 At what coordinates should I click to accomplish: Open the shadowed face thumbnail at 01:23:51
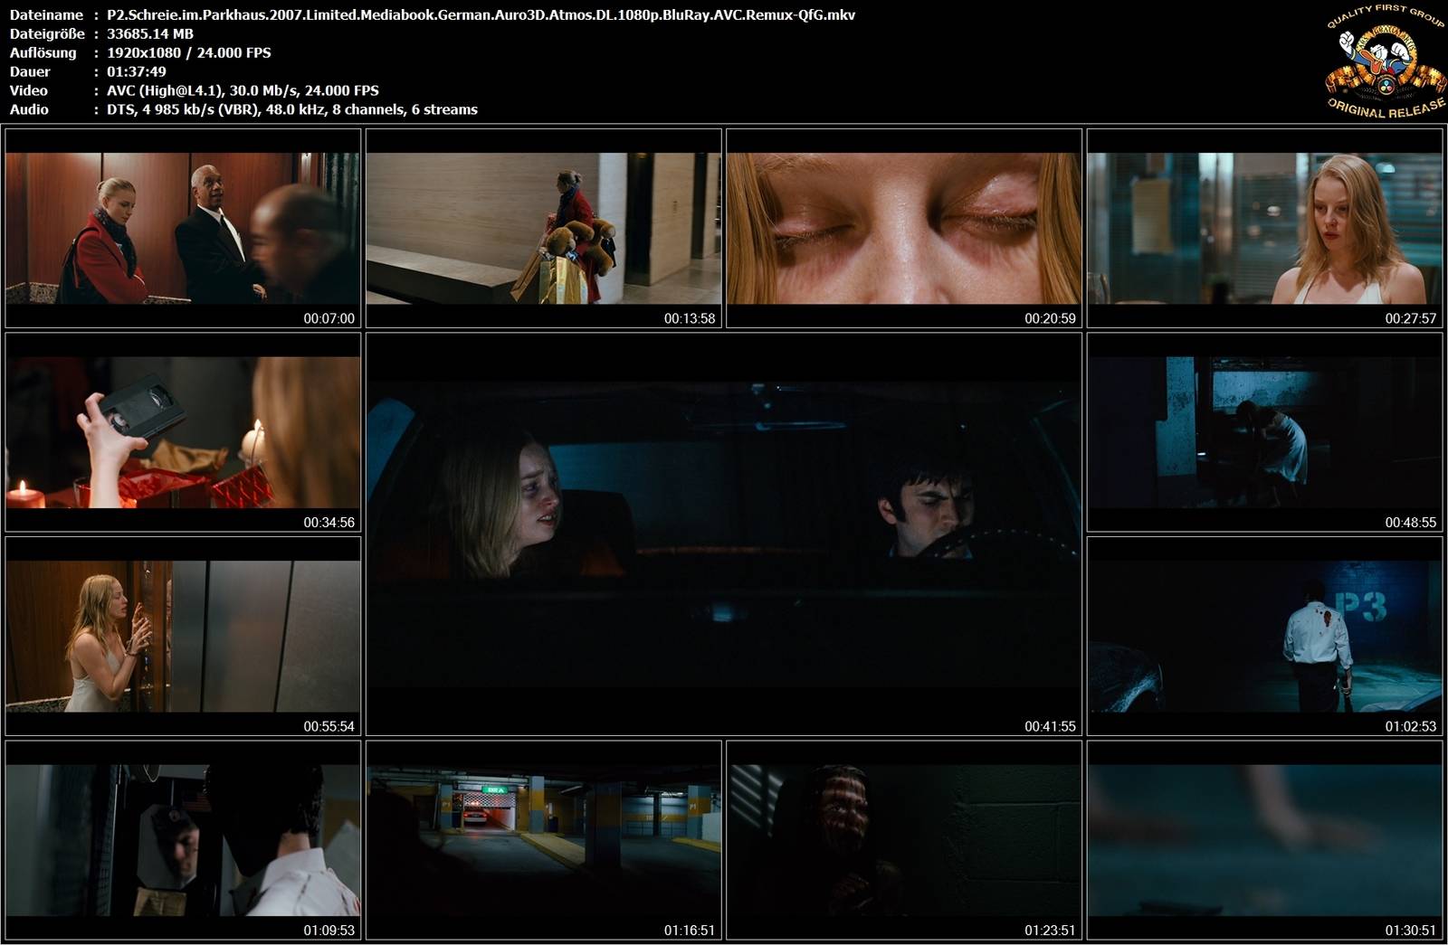(904, 840)
